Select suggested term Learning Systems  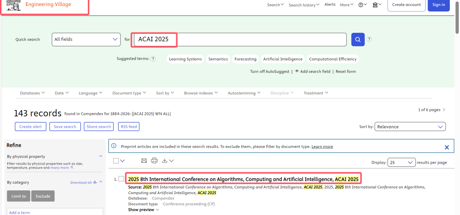click(x=186, y=59)
